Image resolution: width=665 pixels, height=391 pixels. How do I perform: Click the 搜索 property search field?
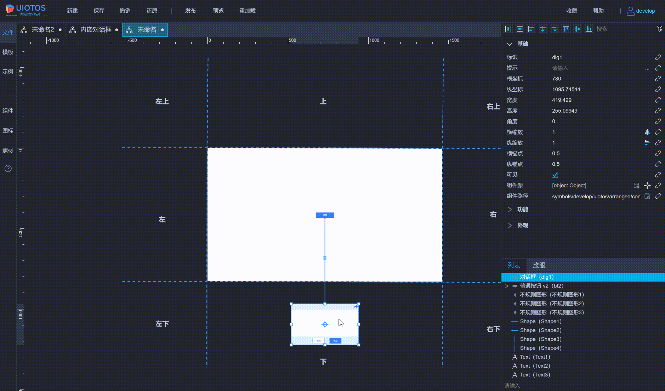pyautogui.click(x=624, y=29)
